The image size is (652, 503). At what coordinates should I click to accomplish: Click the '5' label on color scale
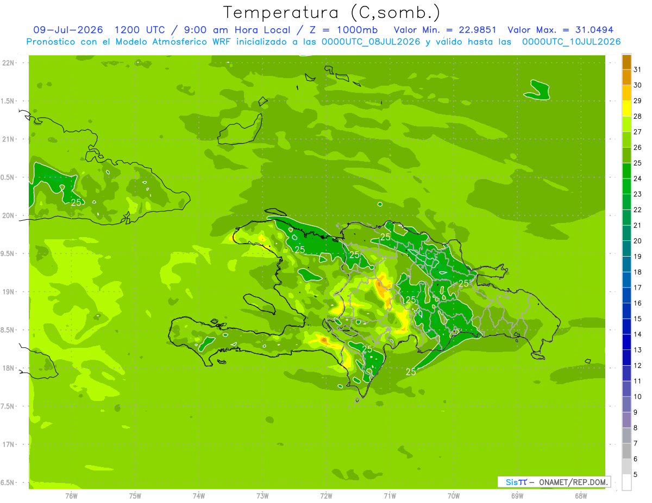coord(636,474)
